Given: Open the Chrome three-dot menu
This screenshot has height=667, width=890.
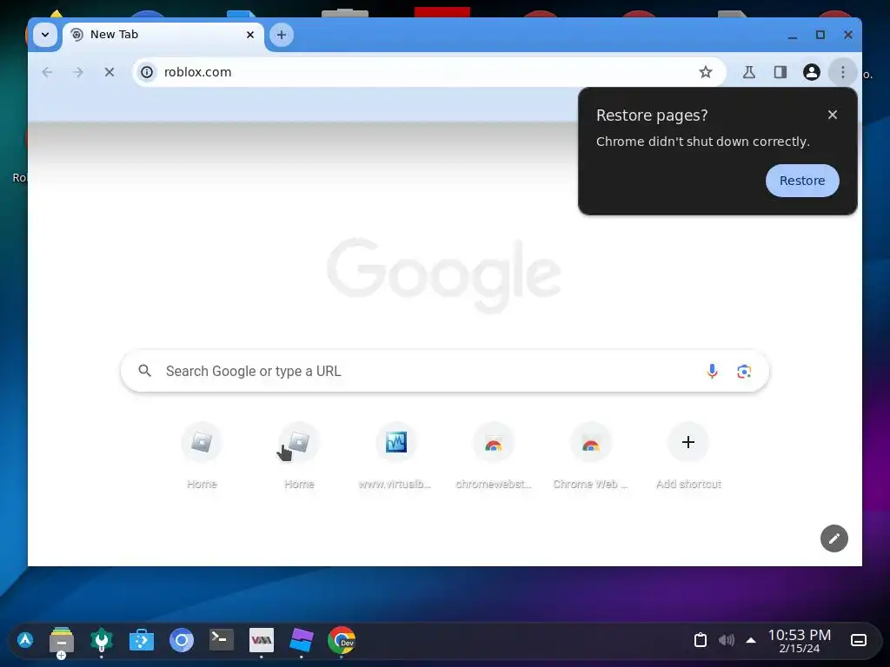Looking at the screenshot, I should (842, 72).
